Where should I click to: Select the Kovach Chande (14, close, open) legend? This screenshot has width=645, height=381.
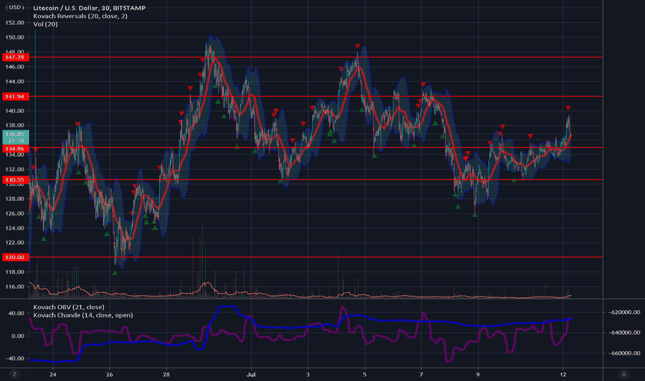(x=82, y=315)
